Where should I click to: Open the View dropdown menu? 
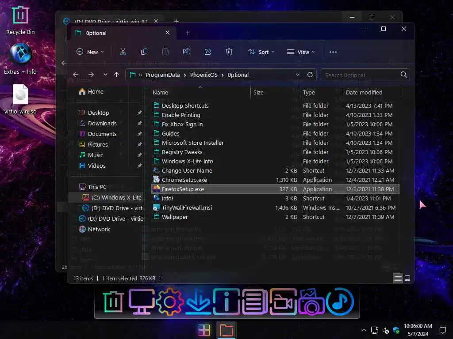pos(301,52)
